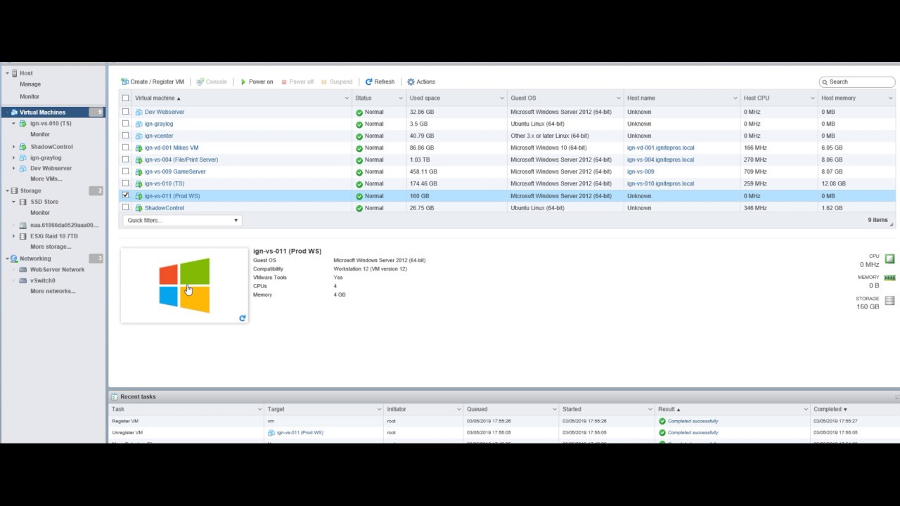Click Create / Register VM button
The height and width of the screenshot is (506, 900).
tap(153, 82)
